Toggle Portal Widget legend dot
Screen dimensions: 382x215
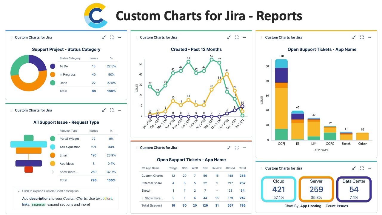(53, 139)
